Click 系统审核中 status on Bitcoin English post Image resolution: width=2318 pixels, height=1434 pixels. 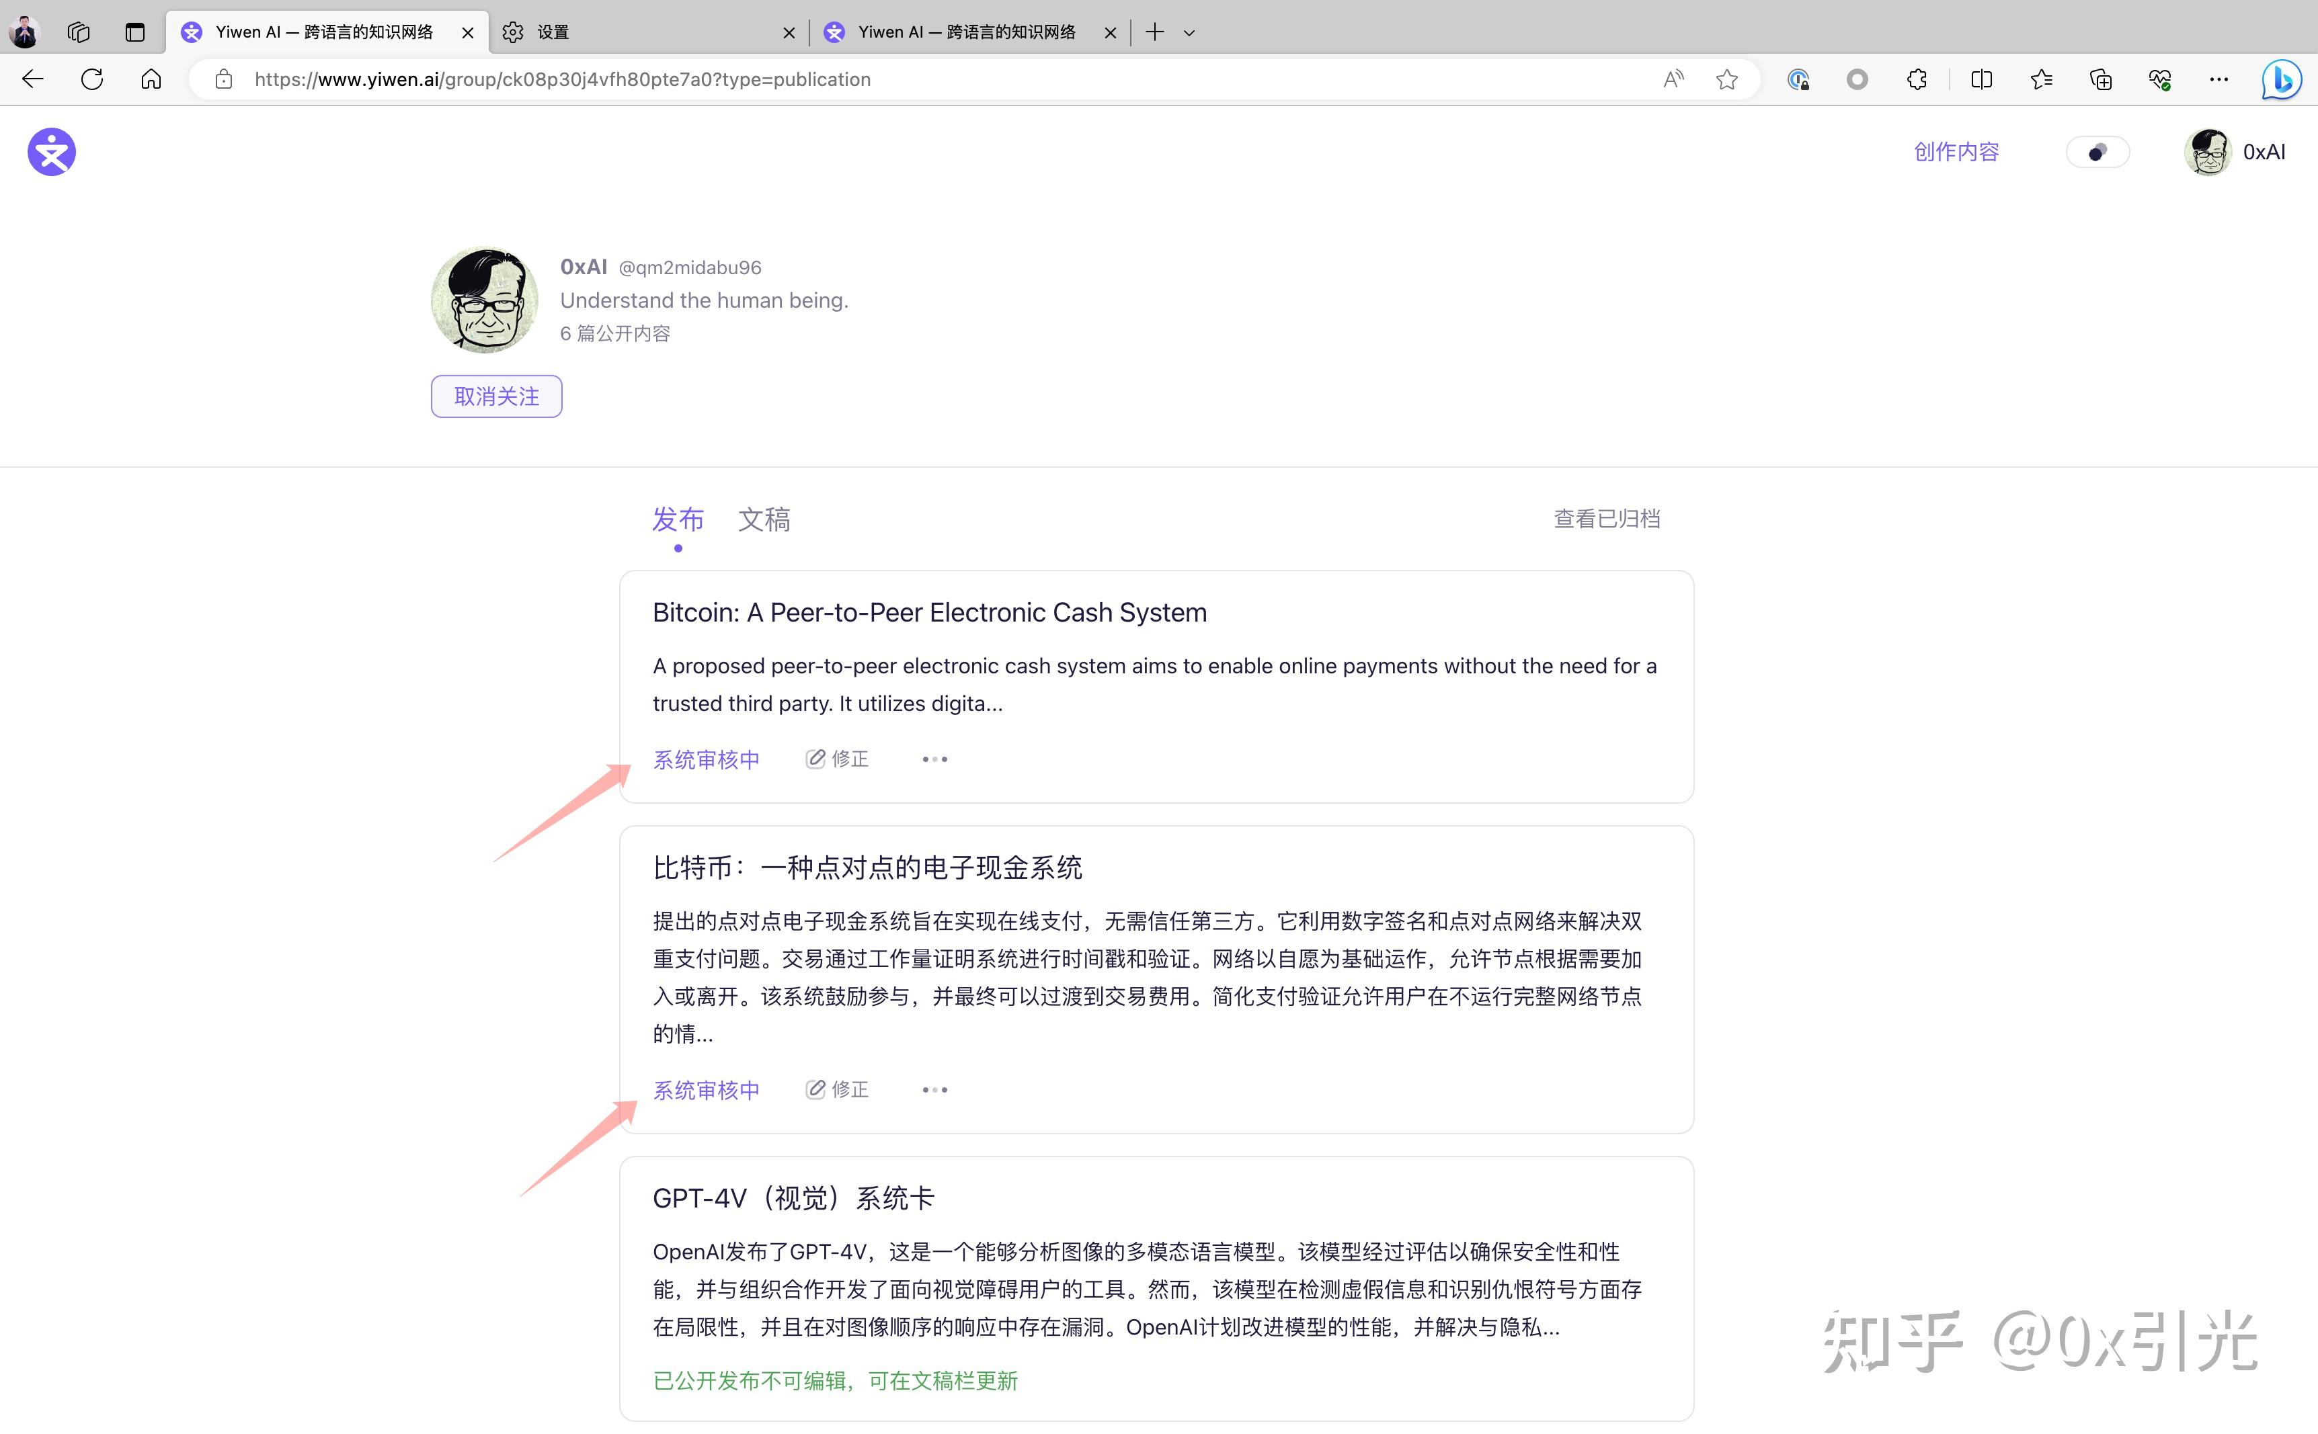coord(706,760)
